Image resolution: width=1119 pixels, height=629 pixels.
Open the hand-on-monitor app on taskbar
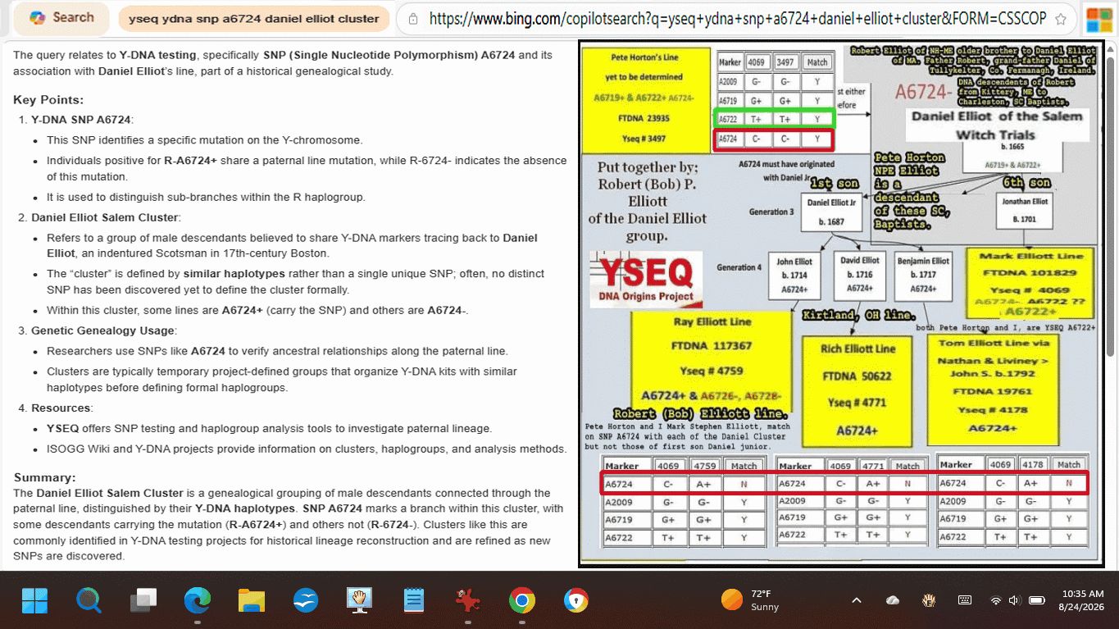click(x=360, y=601)
